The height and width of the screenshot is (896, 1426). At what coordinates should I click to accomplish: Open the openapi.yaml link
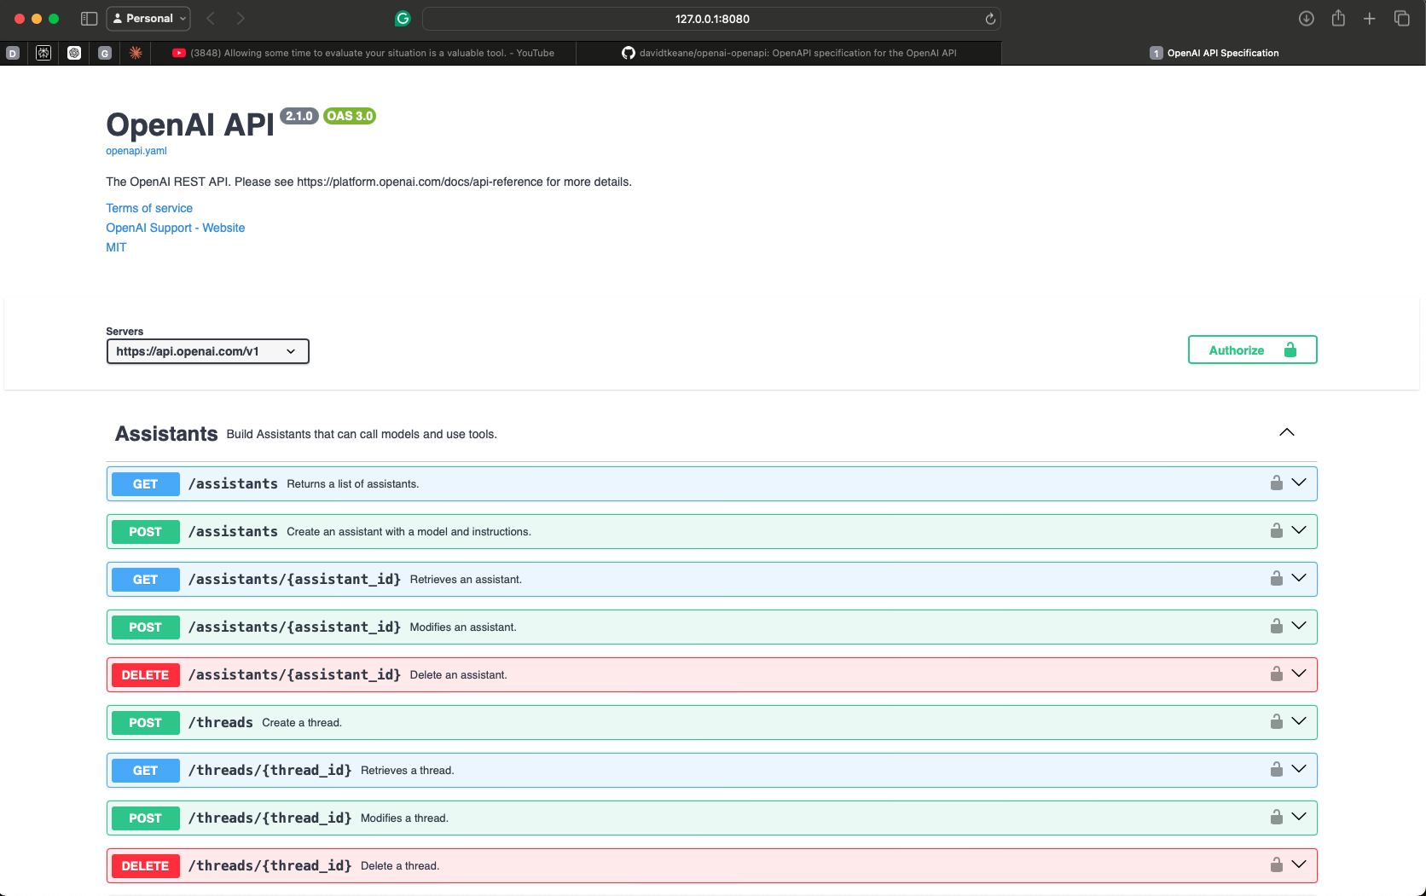tap(136, 151)
